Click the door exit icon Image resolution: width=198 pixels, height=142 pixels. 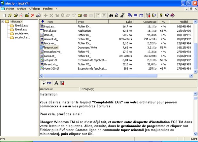pos(154,16)
